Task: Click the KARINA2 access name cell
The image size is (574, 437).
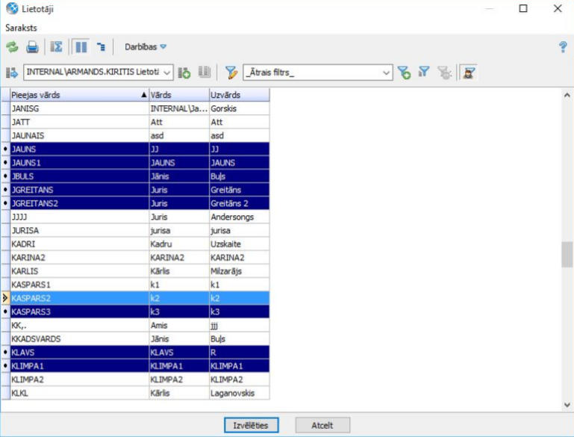Action: [79, 258]
